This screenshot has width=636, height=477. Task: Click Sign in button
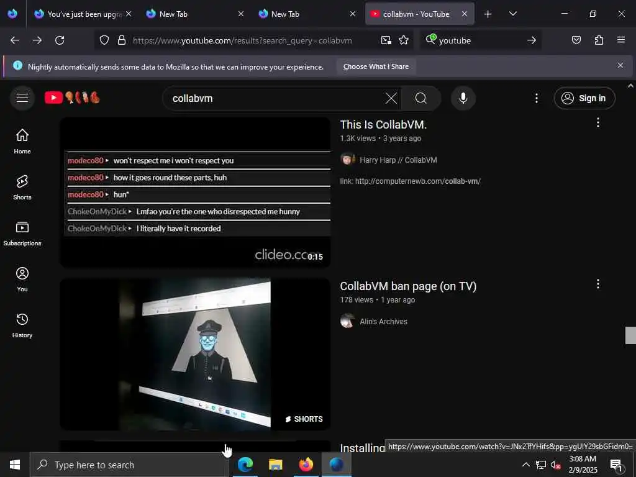tap(584, 98)
